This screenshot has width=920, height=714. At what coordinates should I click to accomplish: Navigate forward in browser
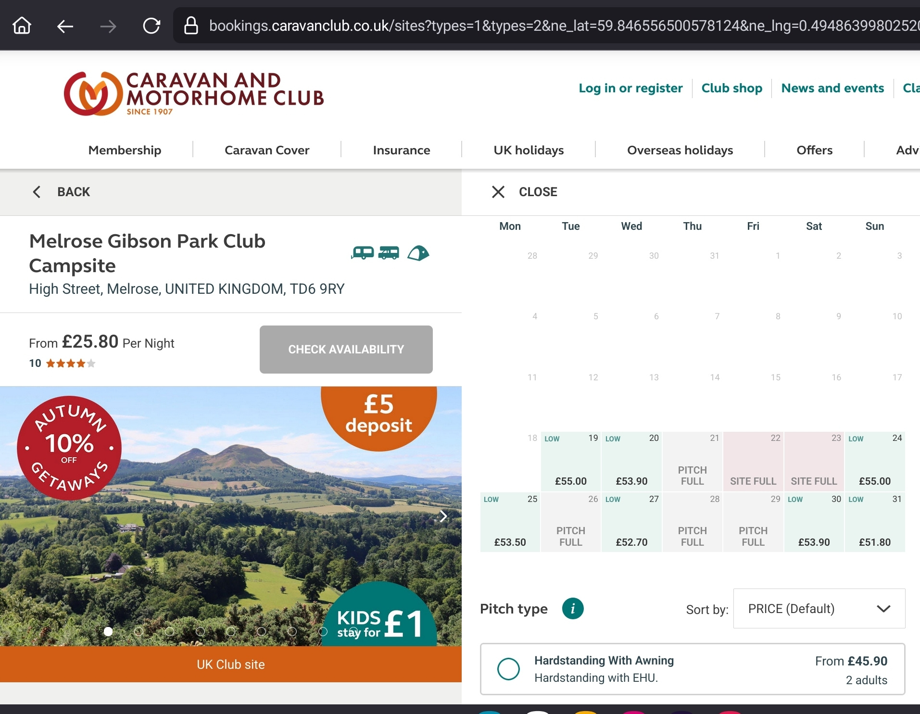point(108,26)
